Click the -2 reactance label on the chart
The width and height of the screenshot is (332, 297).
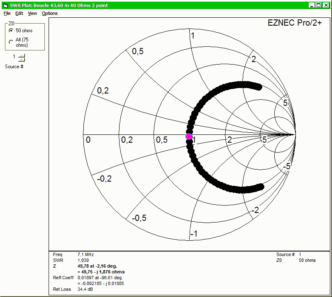tap(255, 210)
